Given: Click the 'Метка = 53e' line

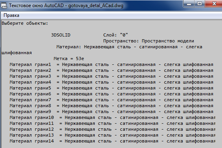Looking at the screenshot, I should pos(69,58).
